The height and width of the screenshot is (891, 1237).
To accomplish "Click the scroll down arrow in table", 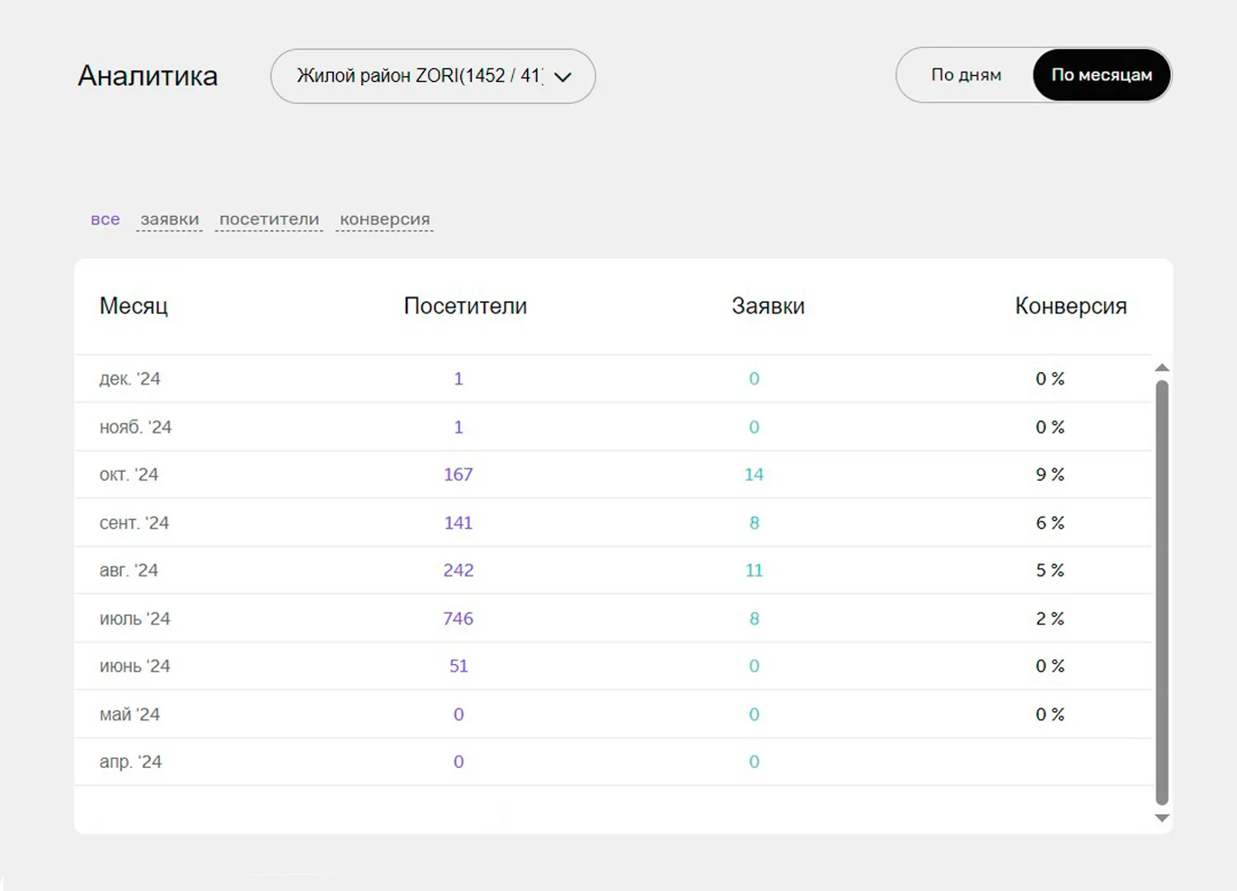I will pyautogui.click(x=1162, y=818).
